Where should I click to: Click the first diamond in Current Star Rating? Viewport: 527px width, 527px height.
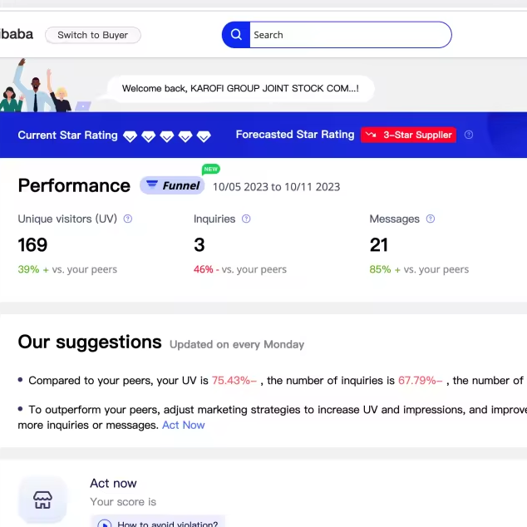pyautogui.click(x=130, y=136)
